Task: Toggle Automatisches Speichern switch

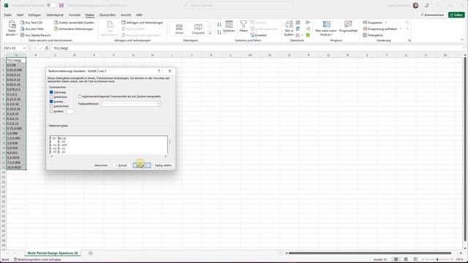Action: (x=51, y=5)
